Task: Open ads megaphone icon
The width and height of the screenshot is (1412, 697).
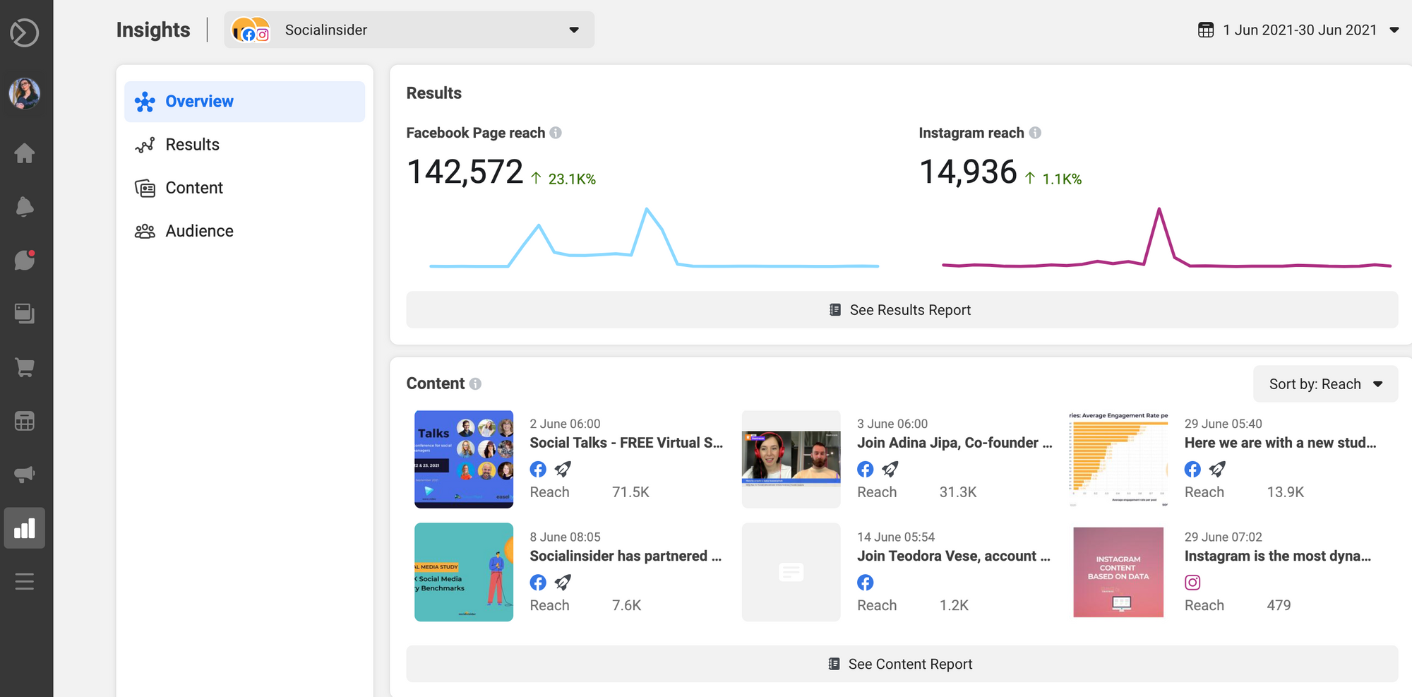Action: [25, 475]
